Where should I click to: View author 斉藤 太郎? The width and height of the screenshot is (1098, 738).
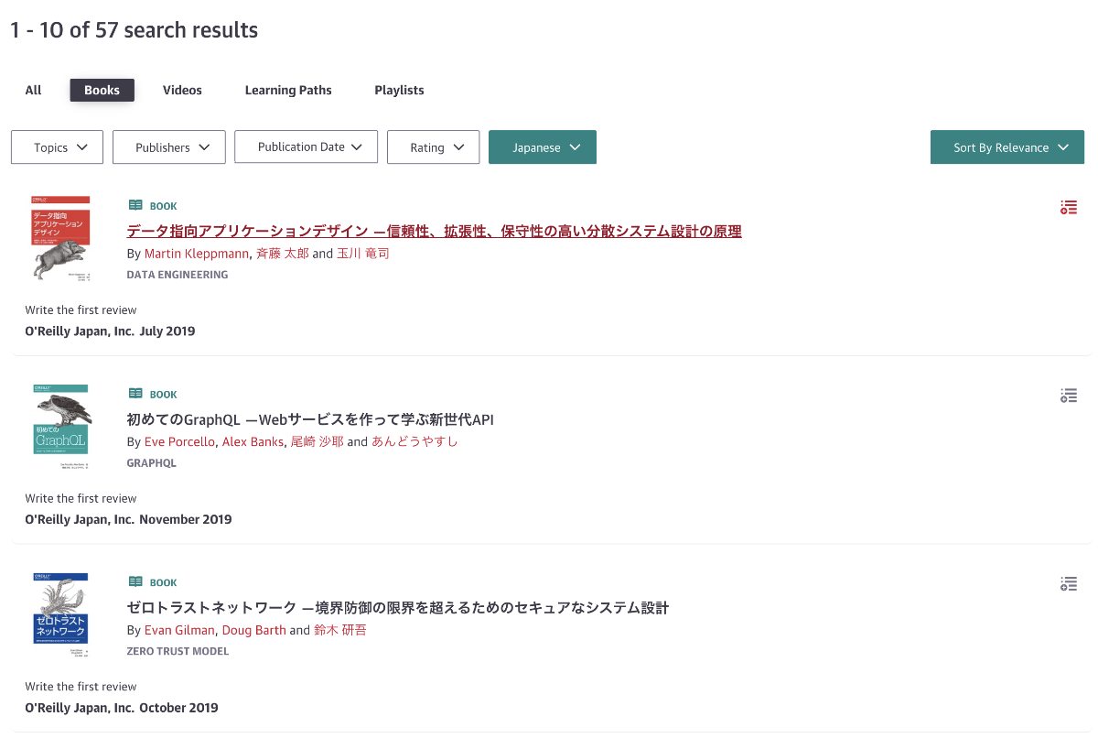tap(283, 254)
